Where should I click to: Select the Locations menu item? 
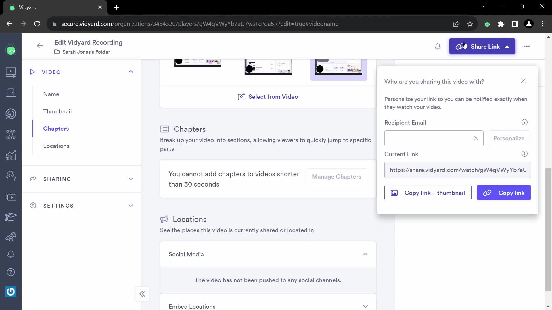(56, 146)
